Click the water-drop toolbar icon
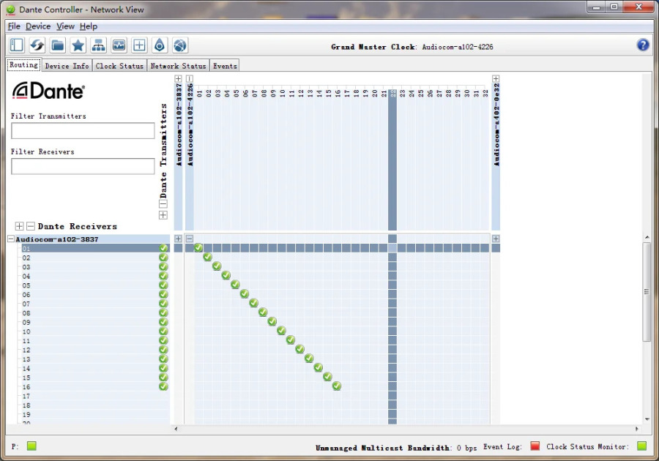 (160, 45)
